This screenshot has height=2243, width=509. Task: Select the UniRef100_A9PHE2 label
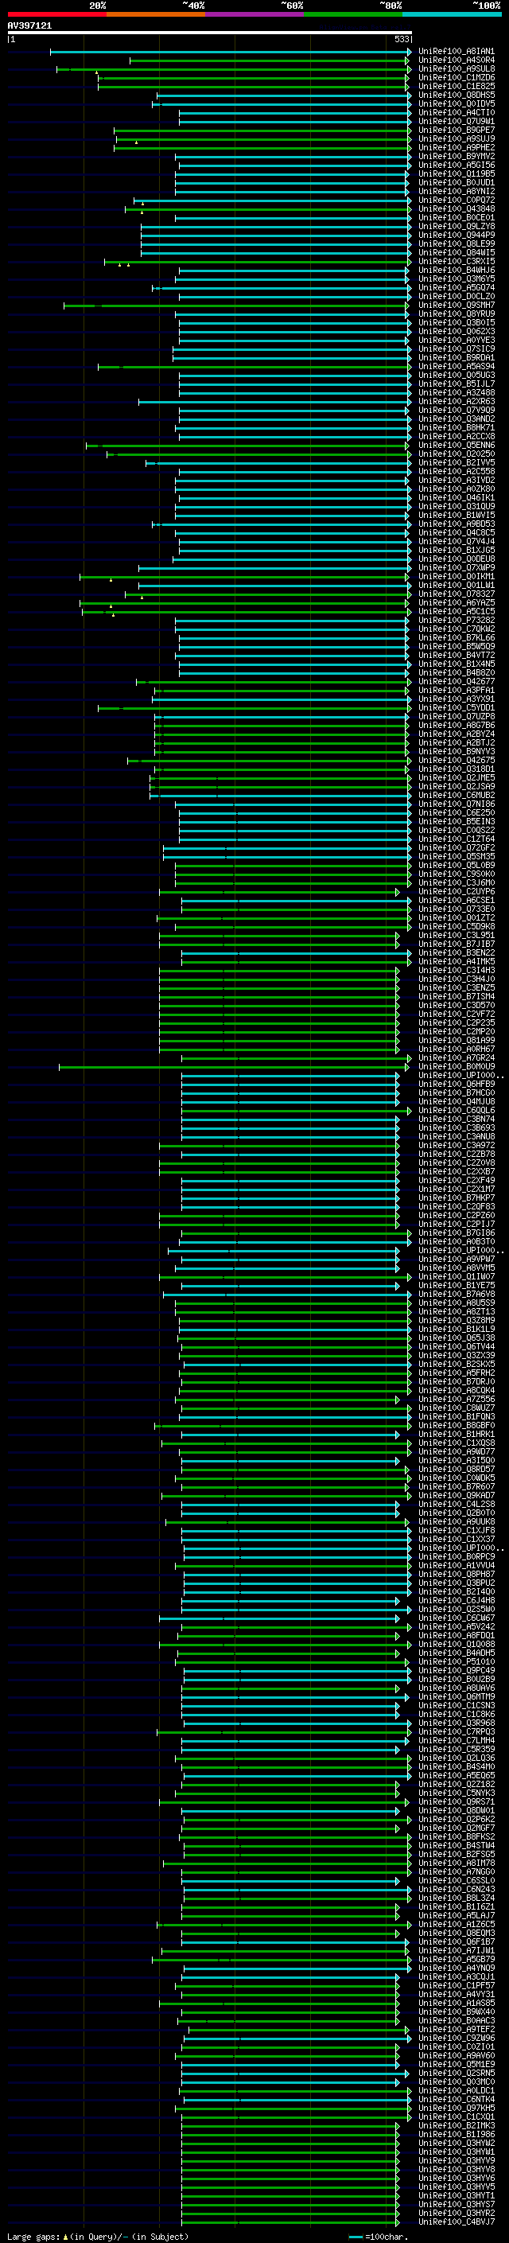pyautogui.click(x=456, y=147)
